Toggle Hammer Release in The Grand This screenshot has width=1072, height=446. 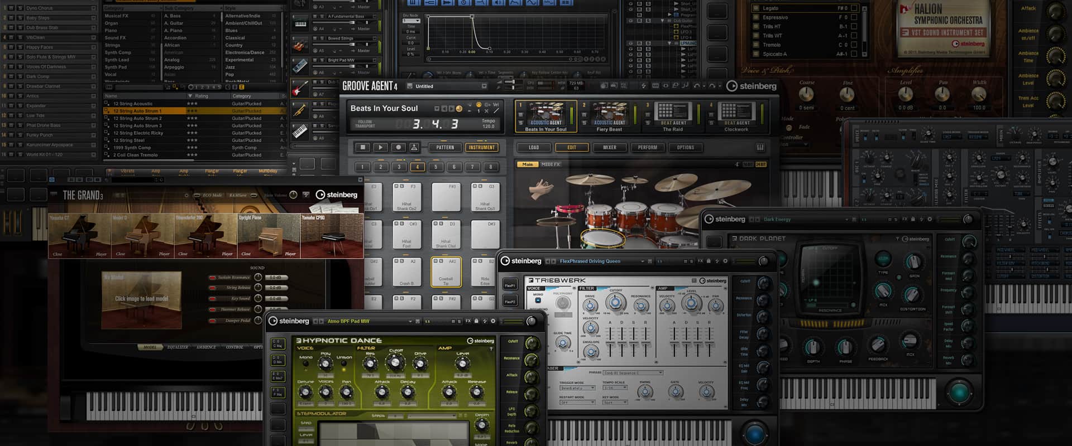212,309
